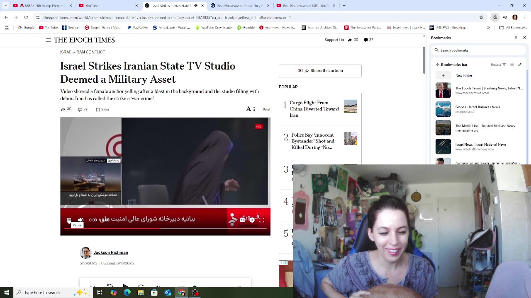Viewport: 531px width, 298px height.
Task: Open the Israel National News bookmark
Action: pyautogui.click(x=479, y=147)
